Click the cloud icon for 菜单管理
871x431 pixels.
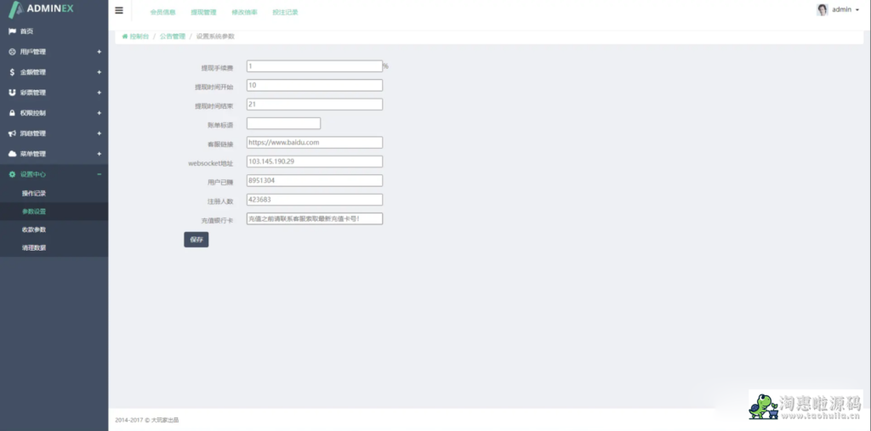(12, 154)
